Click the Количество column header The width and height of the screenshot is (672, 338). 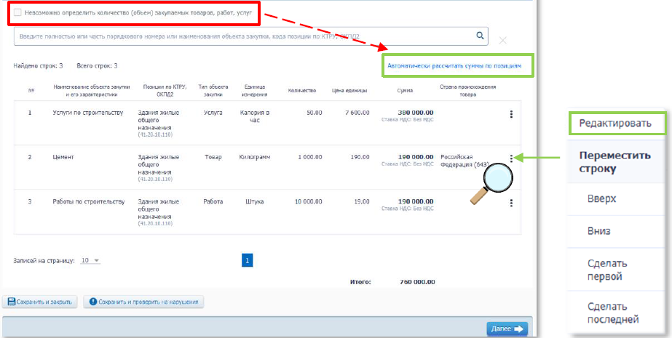tap(301, 90)
